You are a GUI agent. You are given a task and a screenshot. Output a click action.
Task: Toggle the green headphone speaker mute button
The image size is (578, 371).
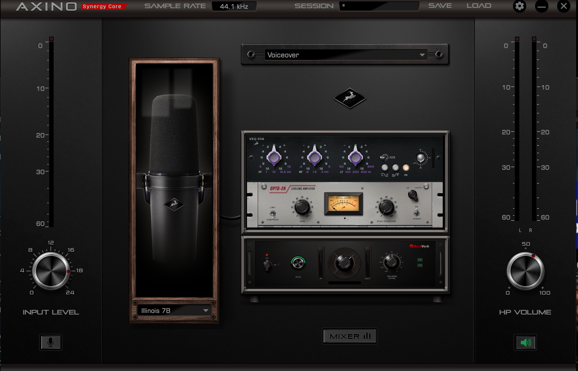[x=525, y=342]
